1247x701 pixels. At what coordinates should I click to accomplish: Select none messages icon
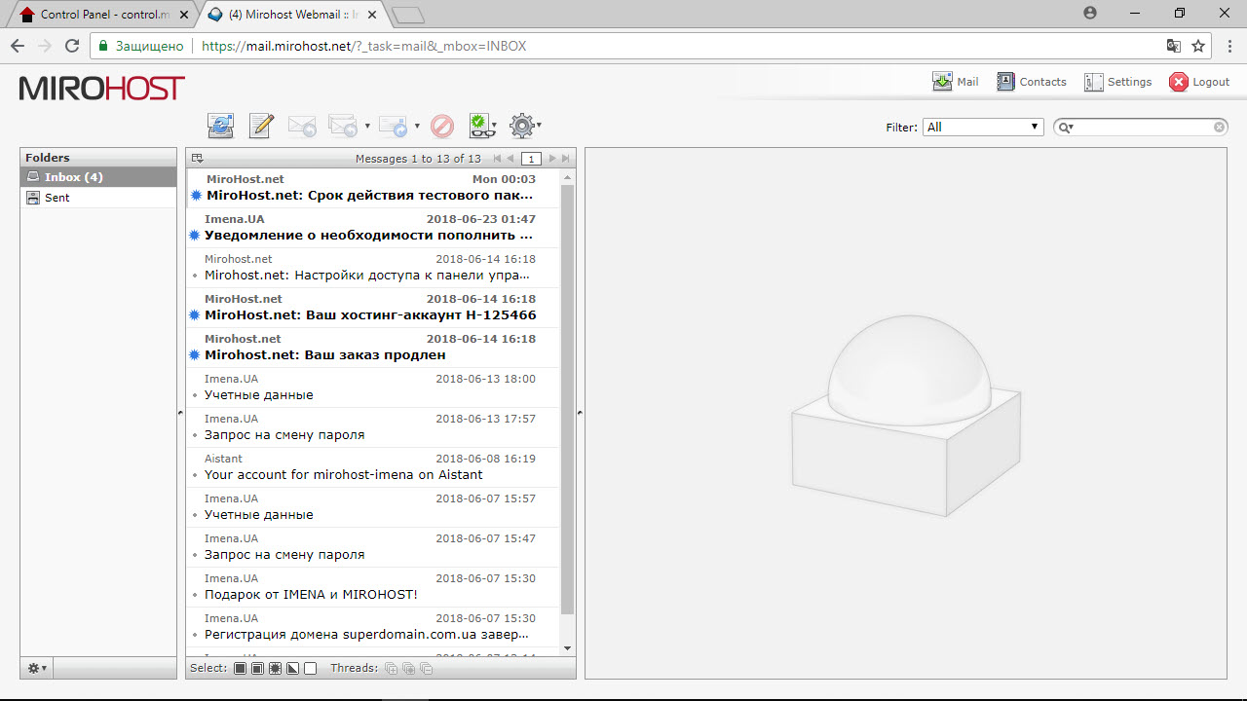pyautogui.click(x=310, y=668)
